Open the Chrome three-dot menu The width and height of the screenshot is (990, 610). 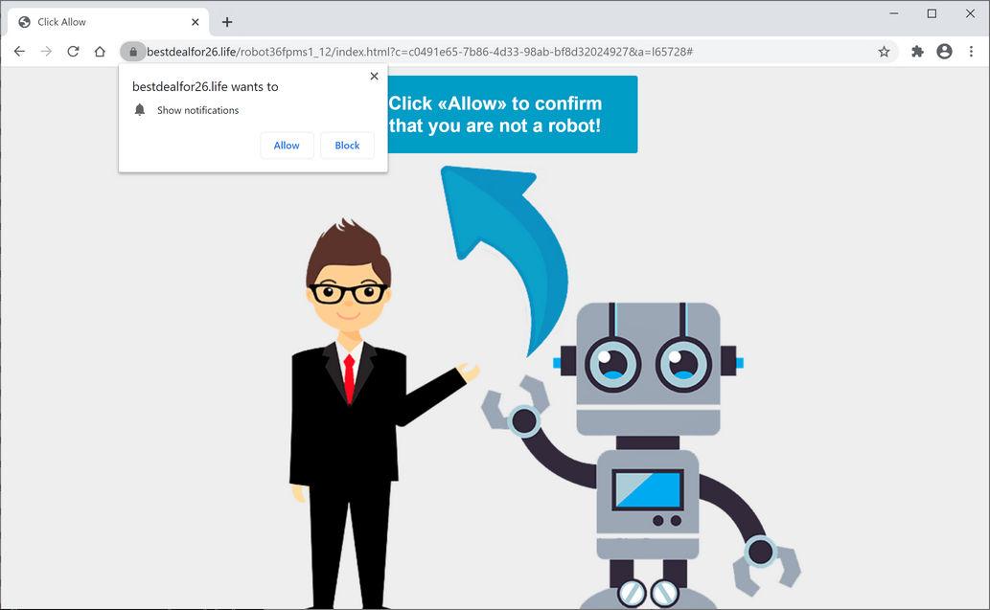coord(971,52)
